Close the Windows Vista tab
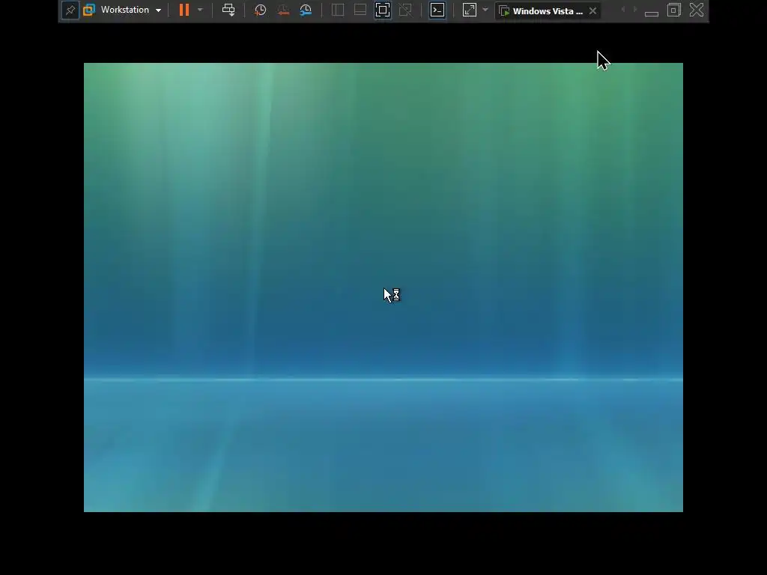The width and height of the screenshot is (767, 575). [593, 10]
